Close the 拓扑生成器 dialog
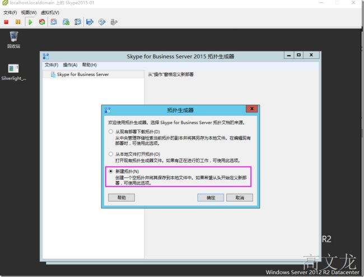Viewport: 364px width, 277px height. coord(252,109)
